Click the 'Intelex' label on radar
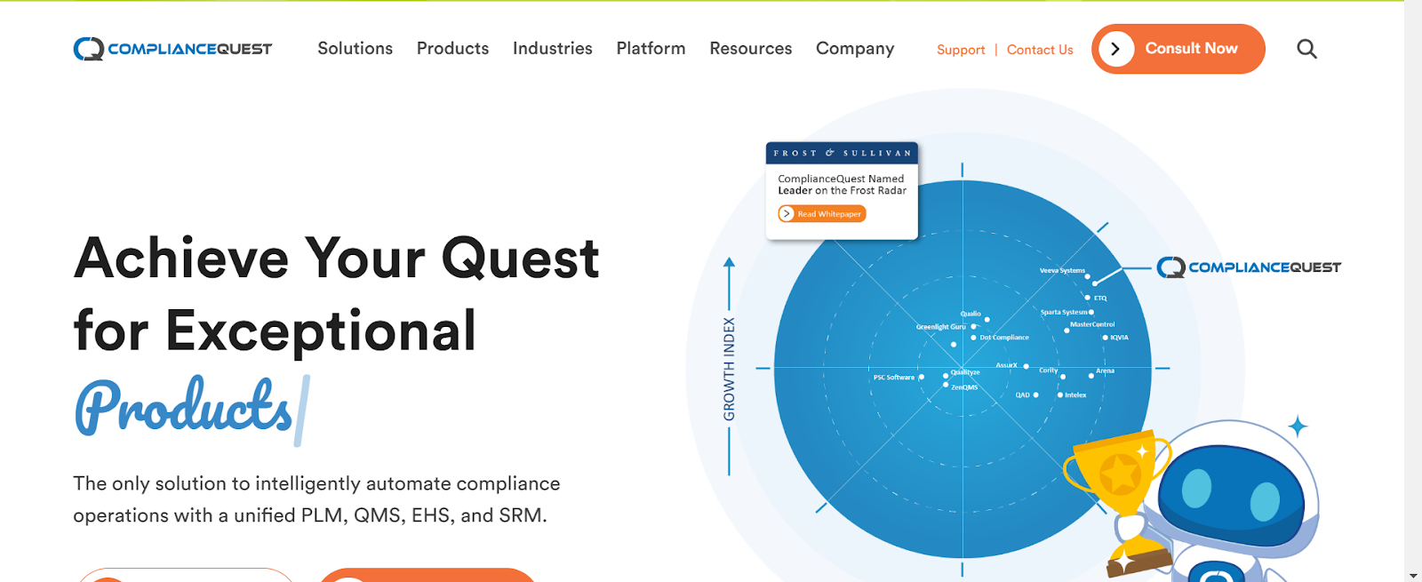The height and width of the screenshot is (582, 1422). tap(1075, 395)
